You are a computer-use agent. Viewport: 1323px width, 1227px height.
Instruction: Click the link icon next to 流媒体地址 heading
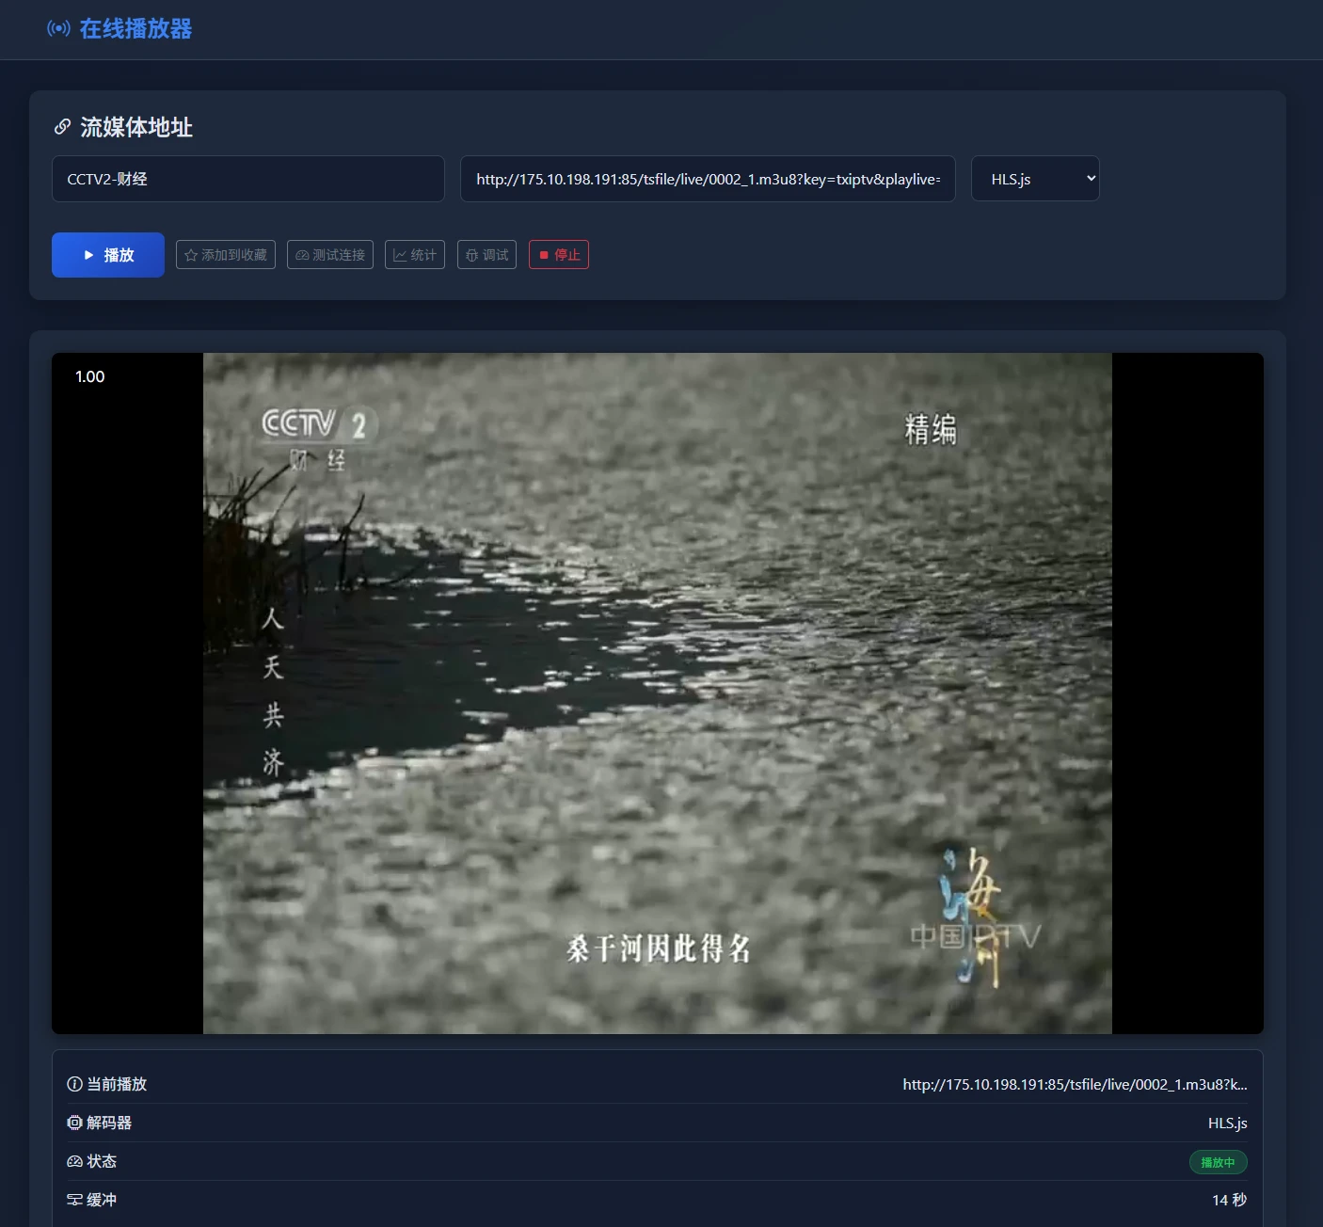63,126
